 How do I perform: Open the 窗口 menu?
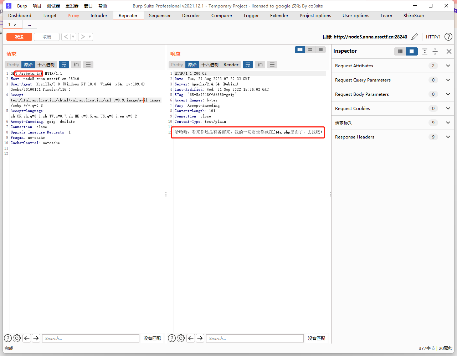88,6
